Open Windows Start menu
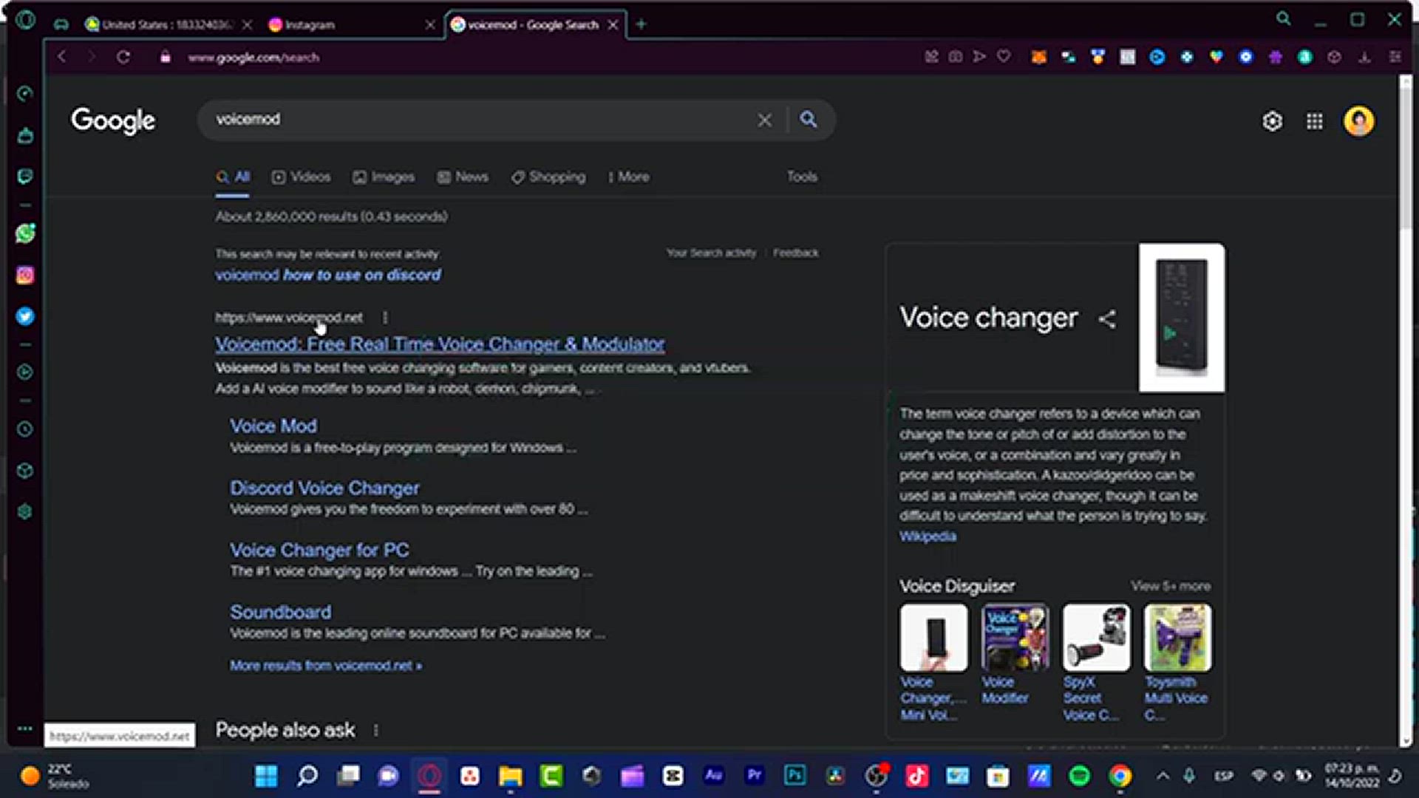This screenshot has height=798, width=1419. pyautogui.click(x=266, y=776)
